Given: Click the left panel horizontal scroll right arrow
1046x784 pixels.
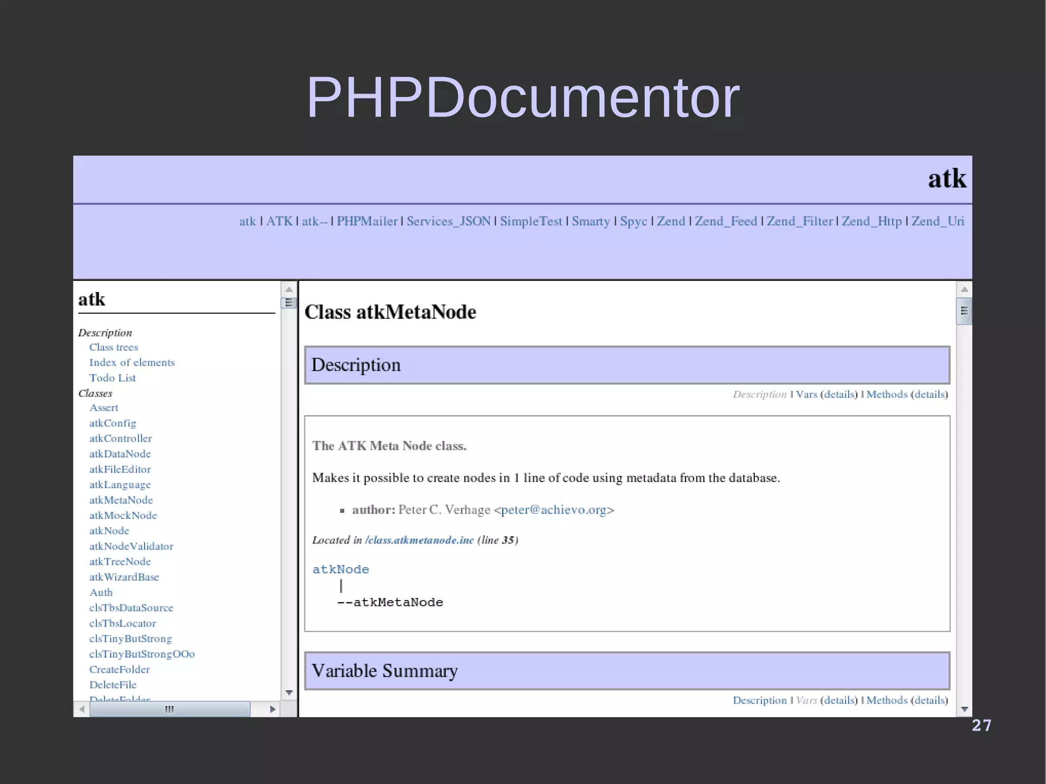Looking at the screenshot, I should 272,709.
